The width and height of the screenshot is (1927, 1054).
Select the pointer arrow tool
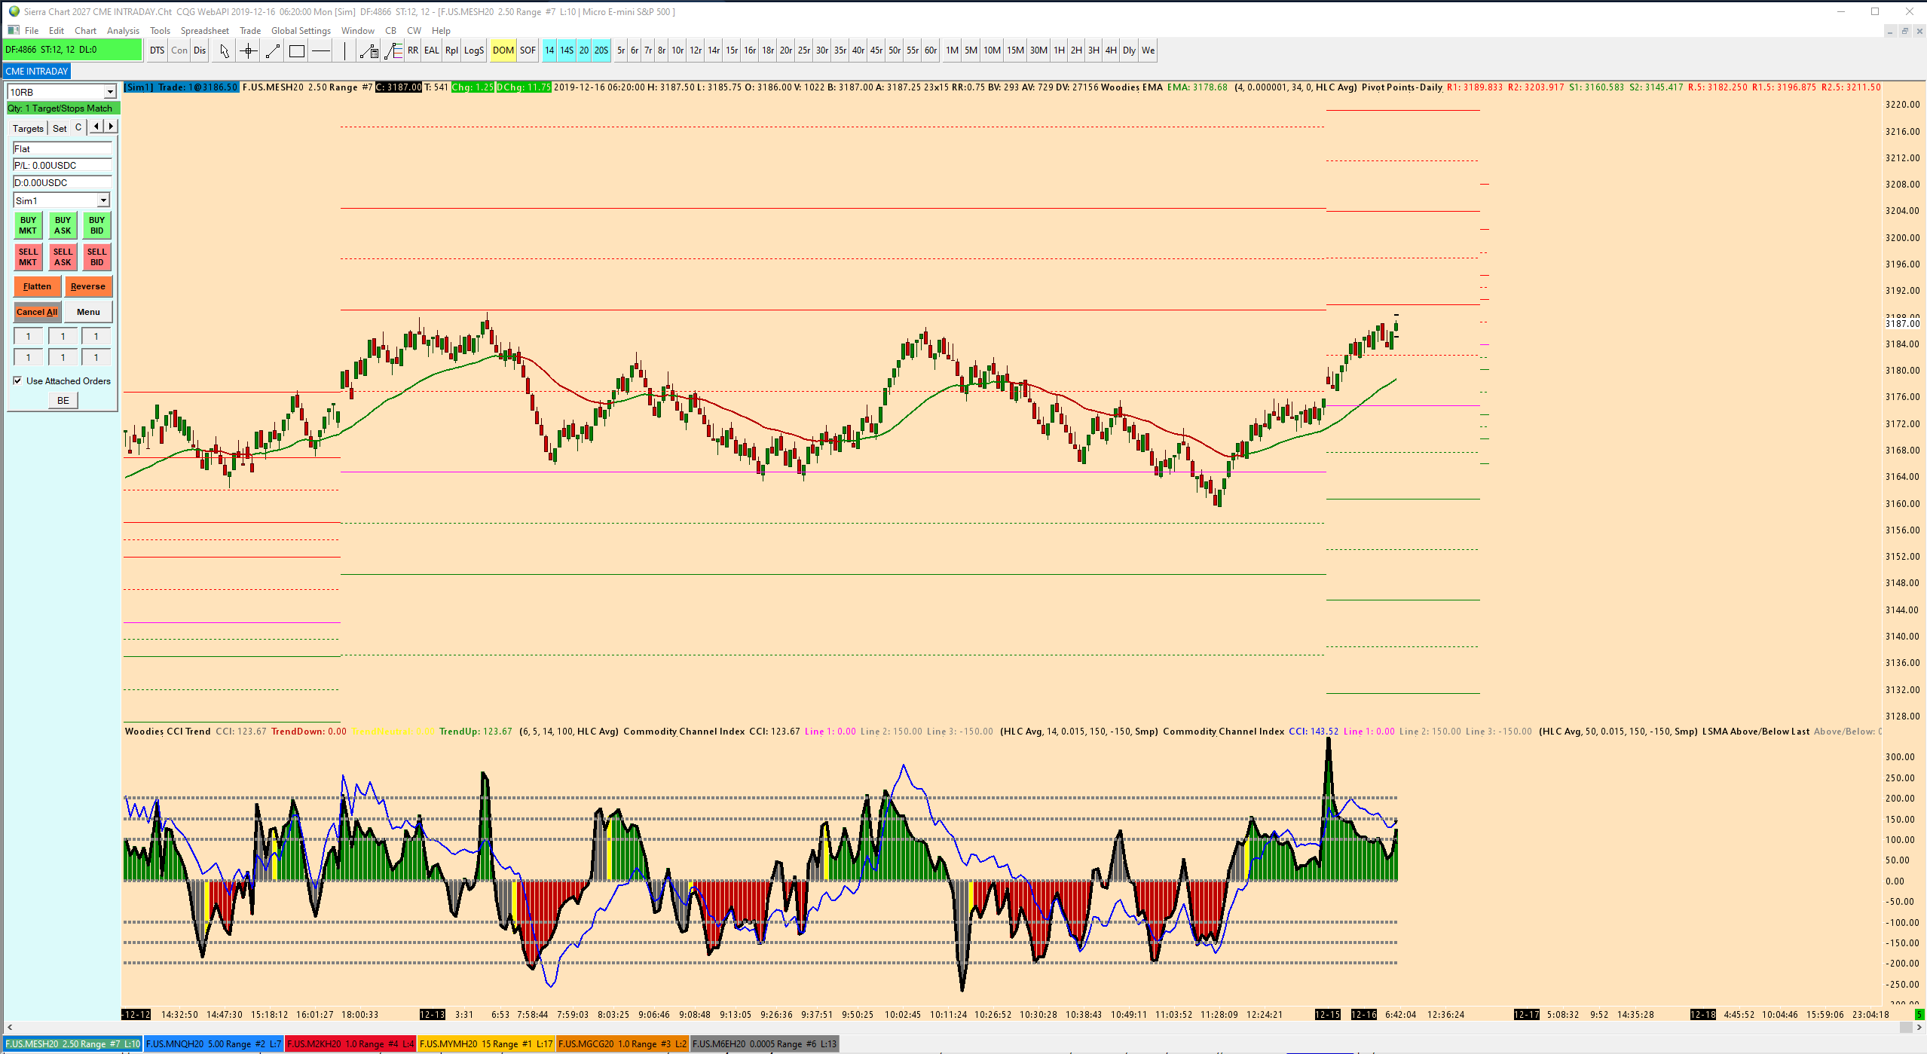click(224, 50)
